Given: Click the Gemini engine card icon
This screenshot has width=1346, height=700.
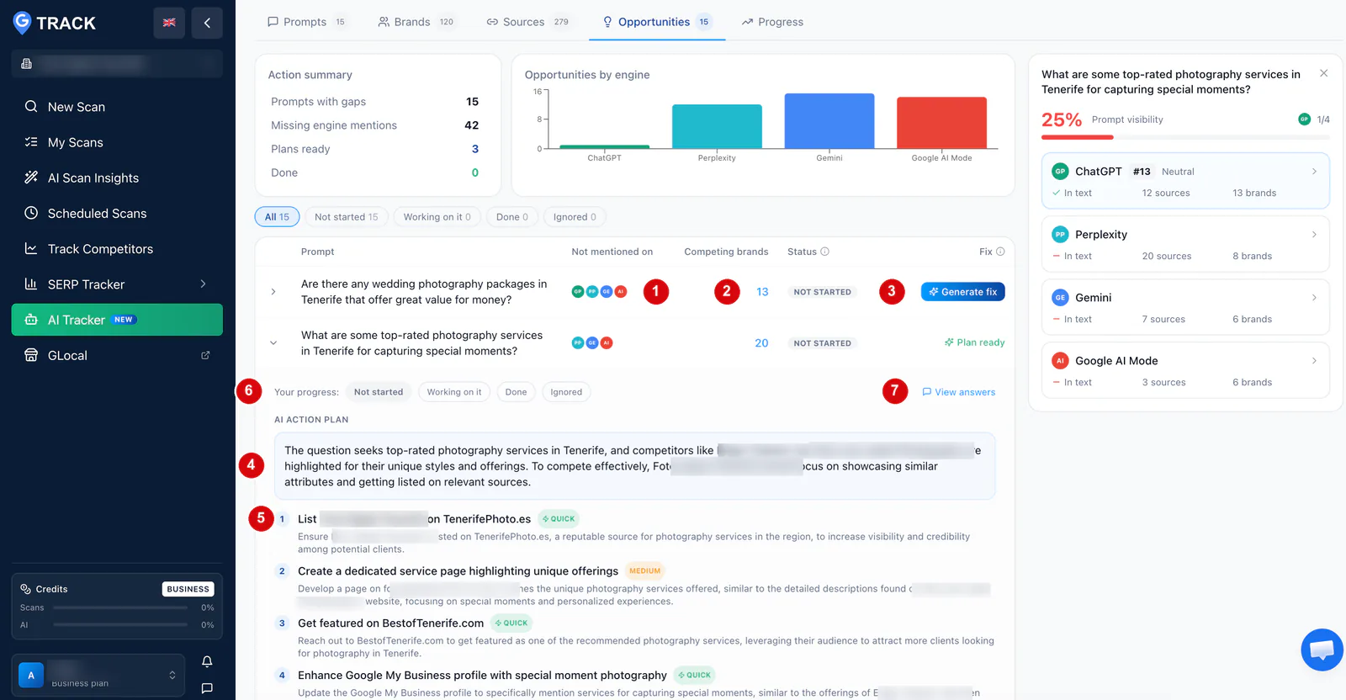Looking at the screenshot, I should [x=1060, y=297].
